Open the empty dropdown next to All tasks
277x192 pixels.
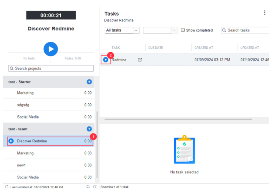click(160, 30)
